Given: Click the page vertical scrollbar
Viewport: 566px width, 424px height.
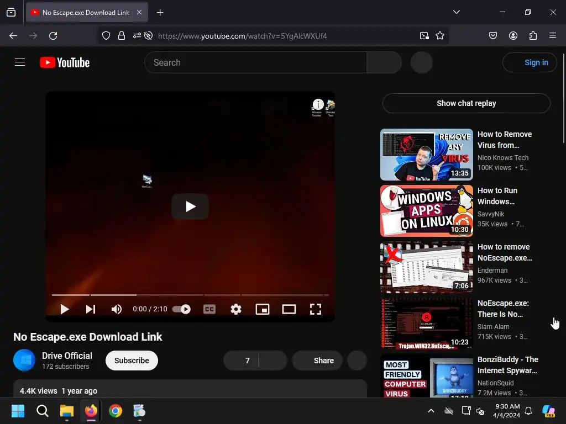Looking at the screenshot, I should [563, 98].
